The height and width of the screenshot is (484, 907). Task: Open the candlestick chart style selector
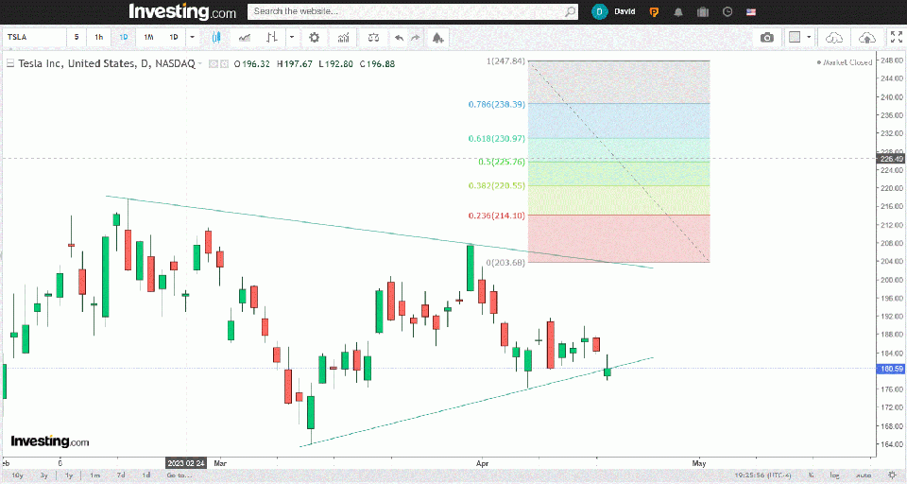217,38
